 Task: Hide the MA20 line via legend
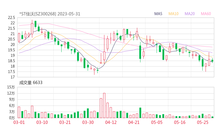coord(190,14)
